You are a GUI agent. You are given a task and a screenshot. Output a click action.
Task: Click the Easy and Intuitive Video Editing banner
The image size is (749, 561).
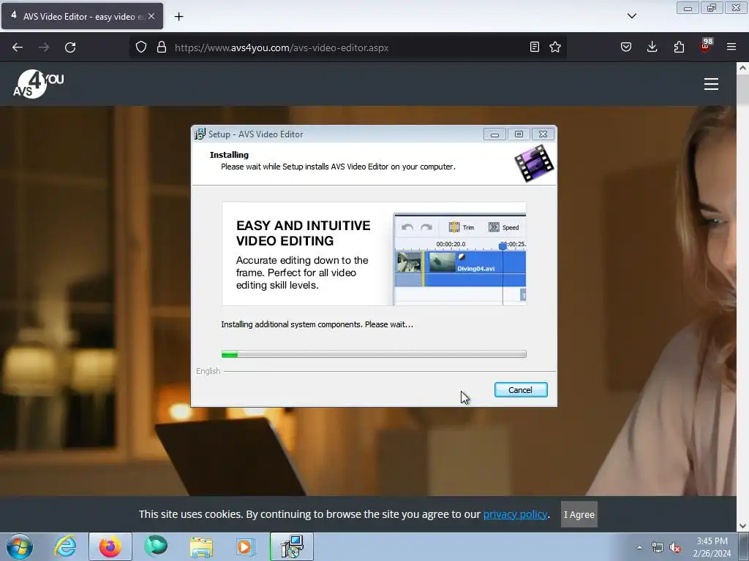pyautogui.click(x=374, y=253)
